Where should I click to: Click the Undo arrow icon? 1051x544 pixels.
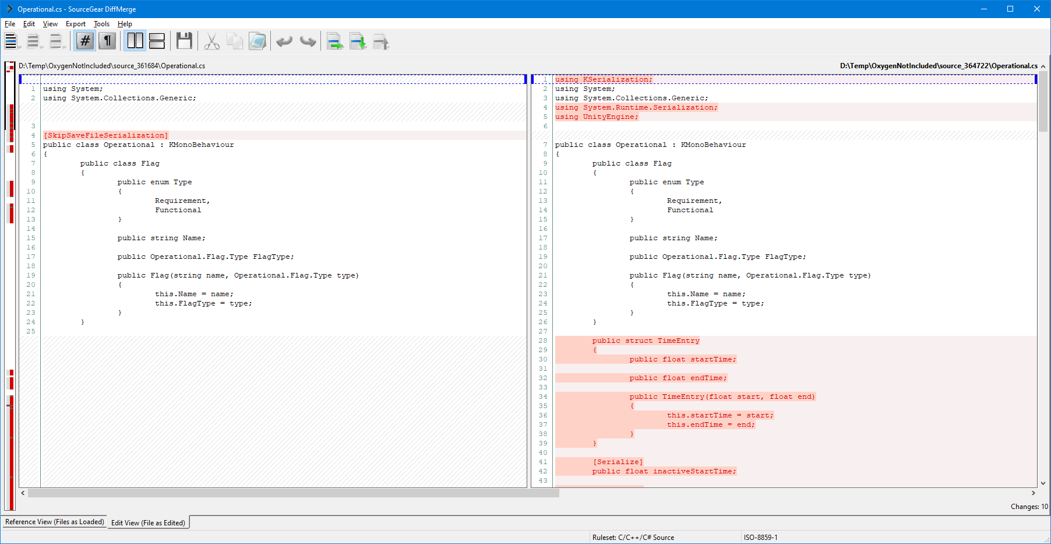pyautogui.click(x=284, y=41)
